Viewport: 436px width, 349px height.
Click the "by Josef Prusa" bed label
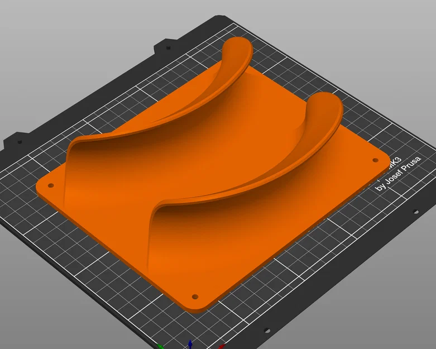coord(399,174)
